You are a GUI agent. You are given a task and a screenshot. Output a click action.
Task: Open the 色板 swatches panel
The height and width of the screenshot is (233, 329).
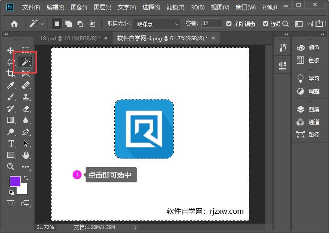pos(308,60)
